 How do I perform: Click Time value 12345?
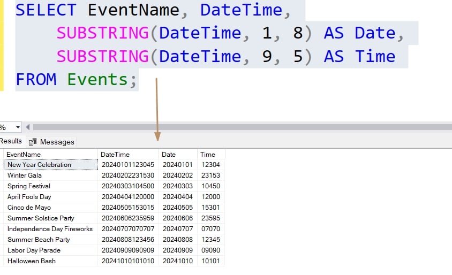(210, 240)
